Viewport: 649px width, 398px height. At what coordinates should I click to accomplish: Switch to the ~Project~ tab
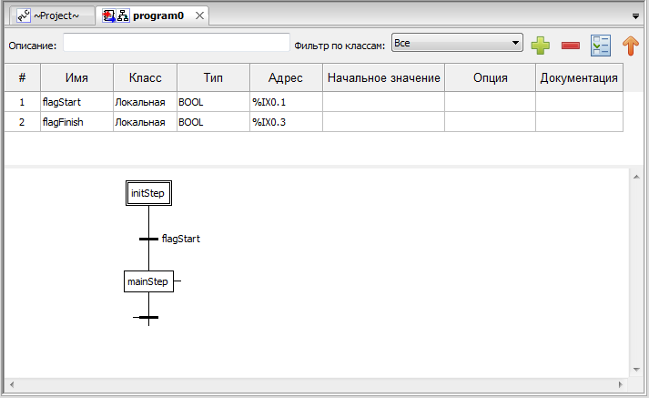[55, 16]
